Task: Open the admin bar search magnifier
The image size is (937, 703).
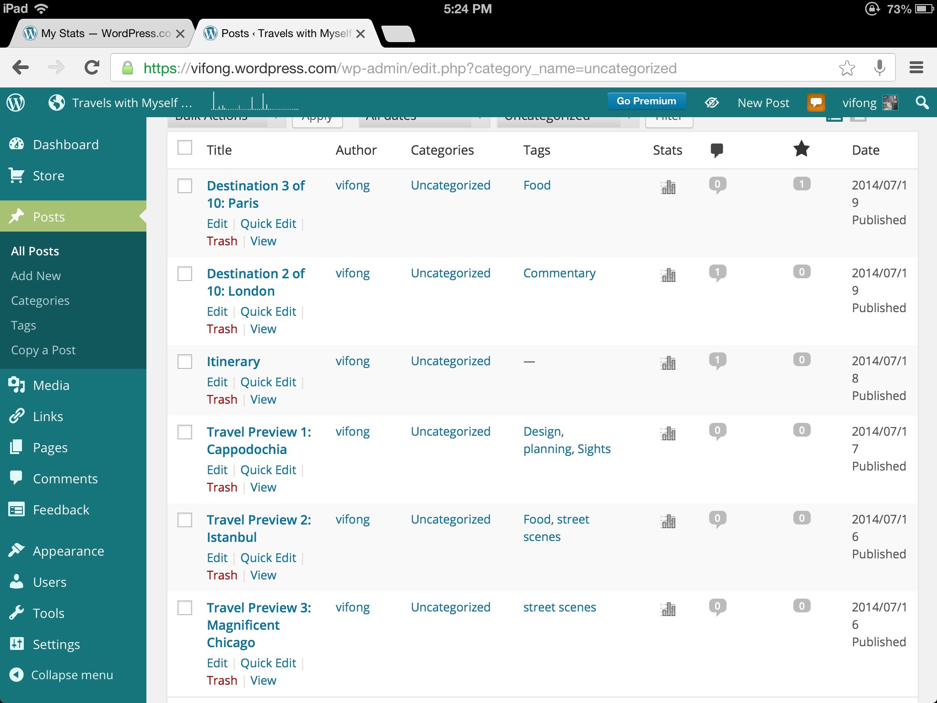Action: coord(922,103)
